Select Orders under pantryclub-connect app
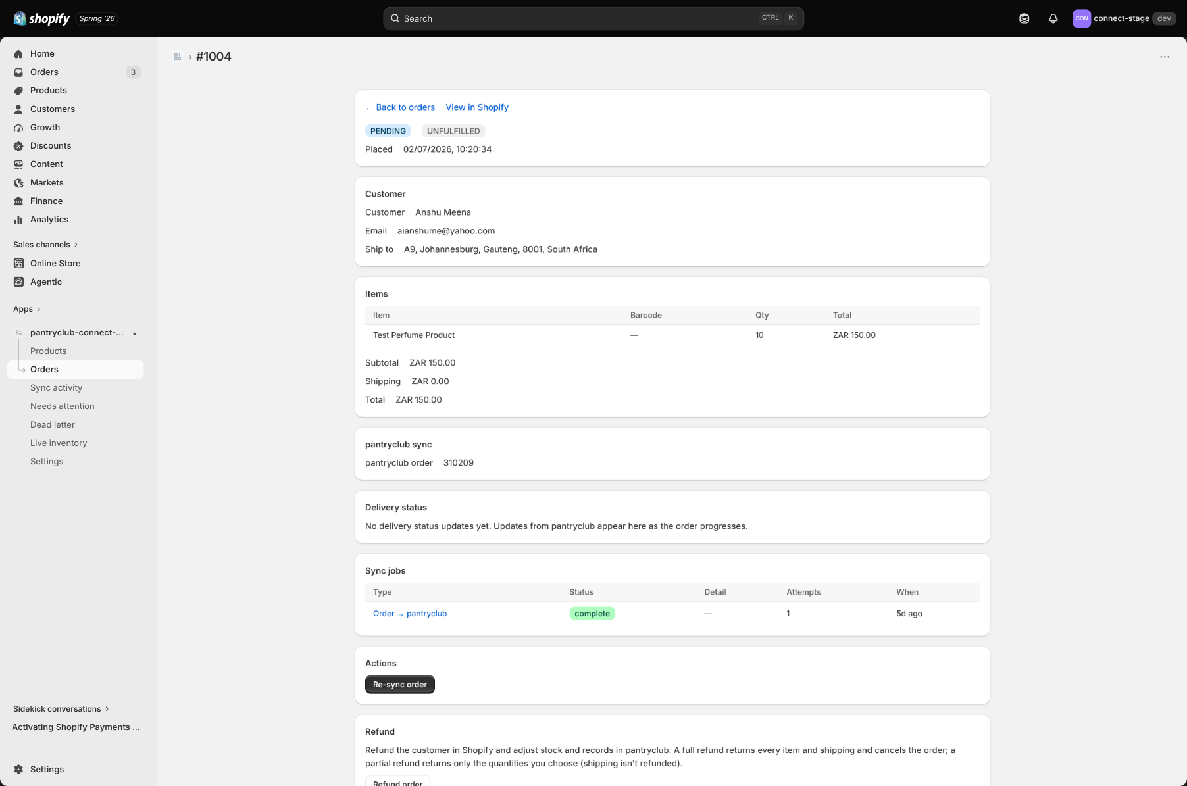Screen dimensions: 1187x786 75,370
